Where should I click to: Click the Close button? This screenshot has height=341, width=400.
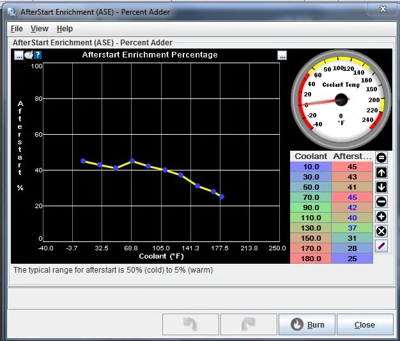click(365, 324)
